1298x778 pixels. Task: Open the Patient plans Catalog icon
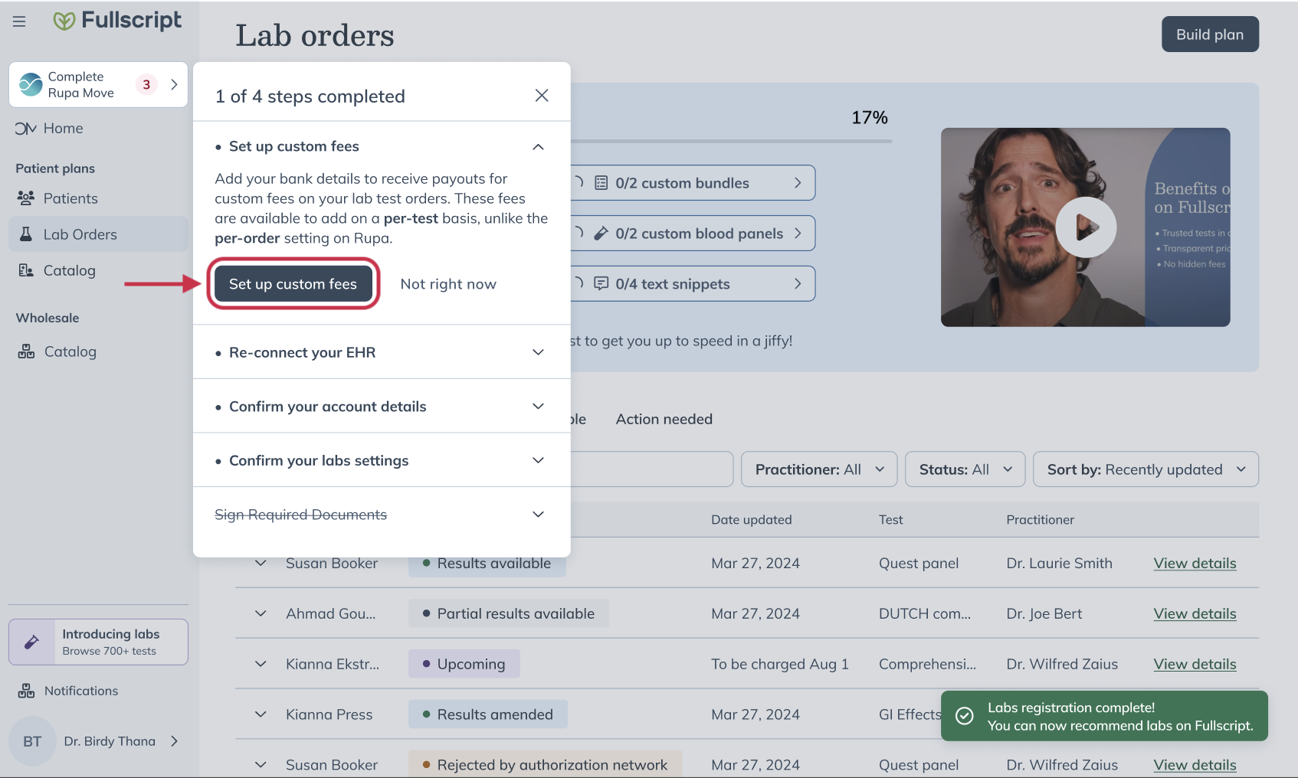click(25, 270)
